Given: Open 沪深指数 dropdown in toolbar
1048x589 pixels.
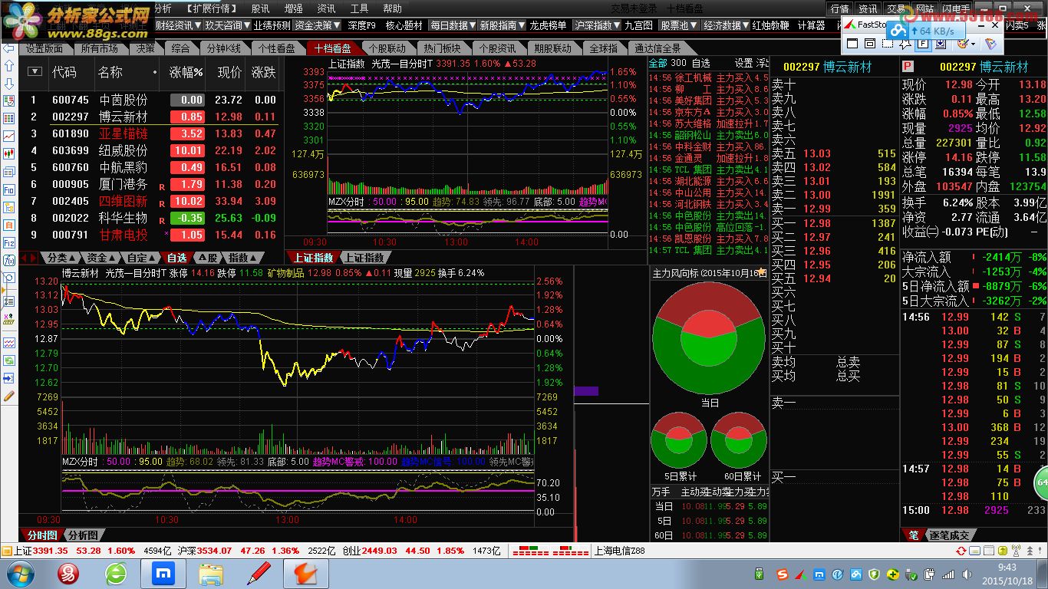Looking at the screenshot, I should tap(596, 25).
